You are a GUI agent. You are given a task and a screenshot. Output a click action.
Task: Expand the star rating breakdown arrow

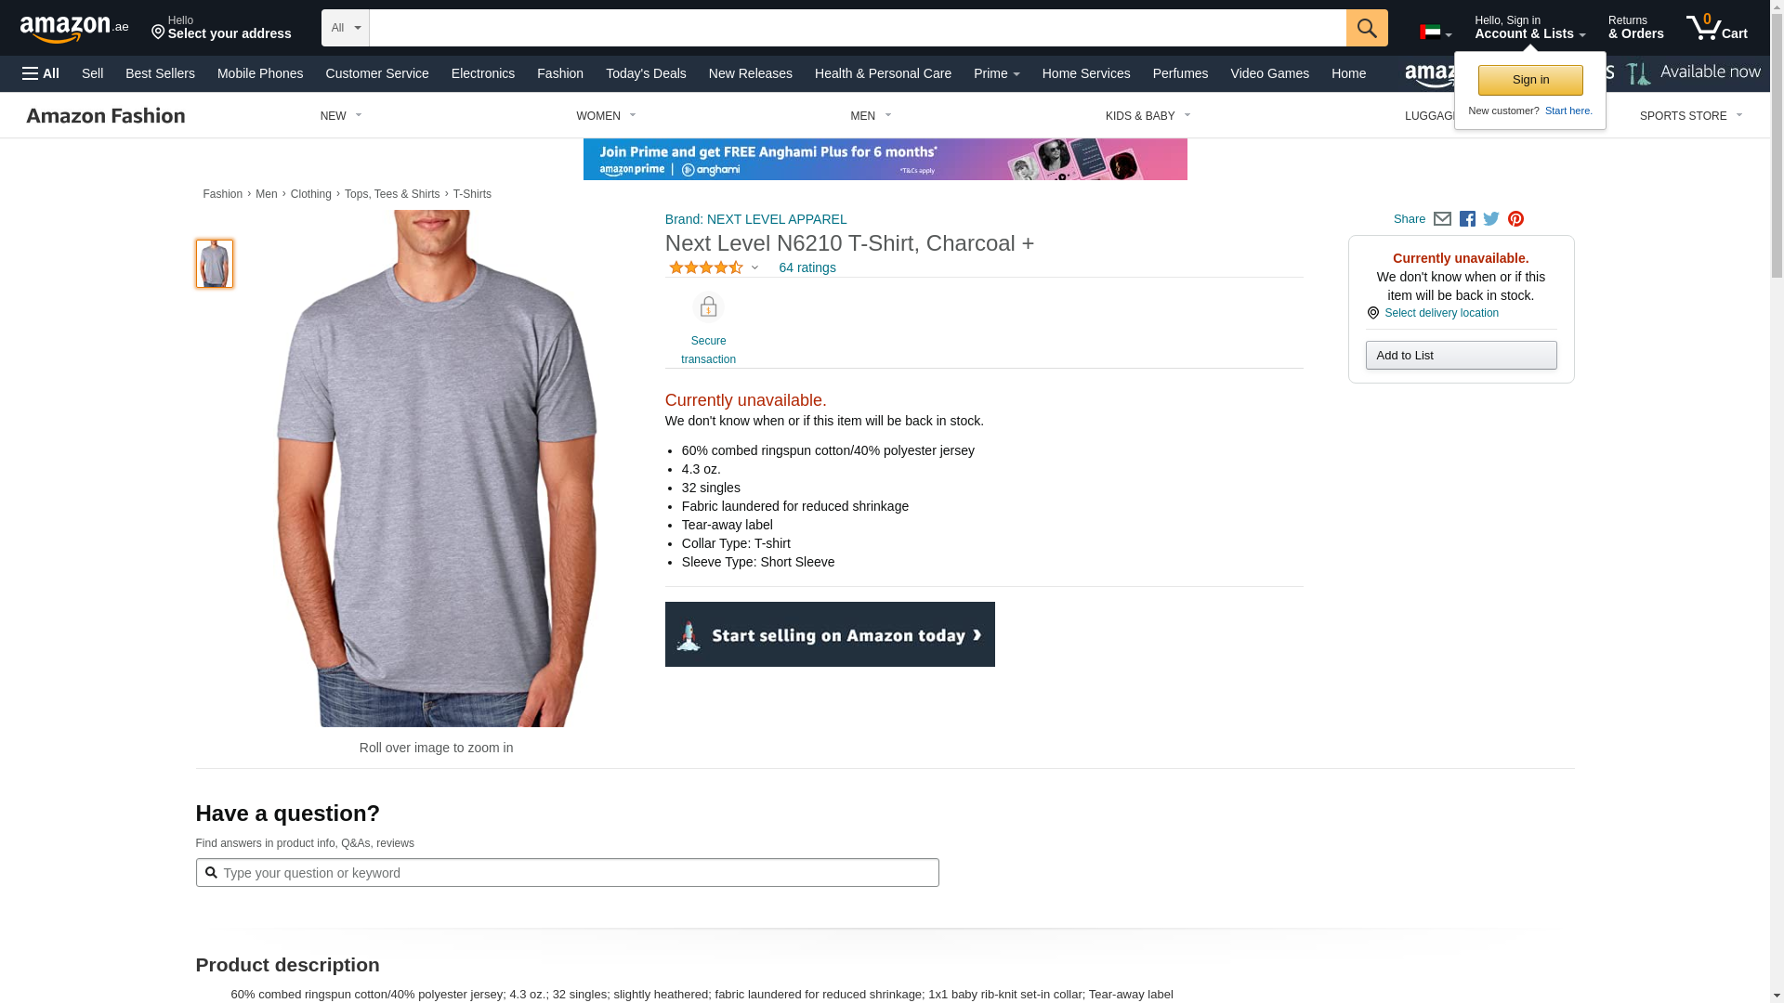754,267
